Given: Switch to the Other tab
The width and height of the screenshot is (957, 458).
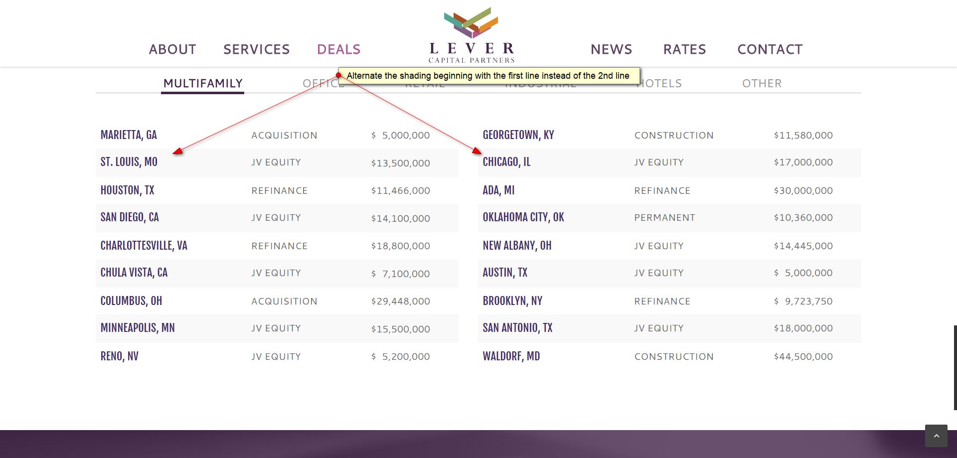Looking at the screenshot, I should click(762, 83).
